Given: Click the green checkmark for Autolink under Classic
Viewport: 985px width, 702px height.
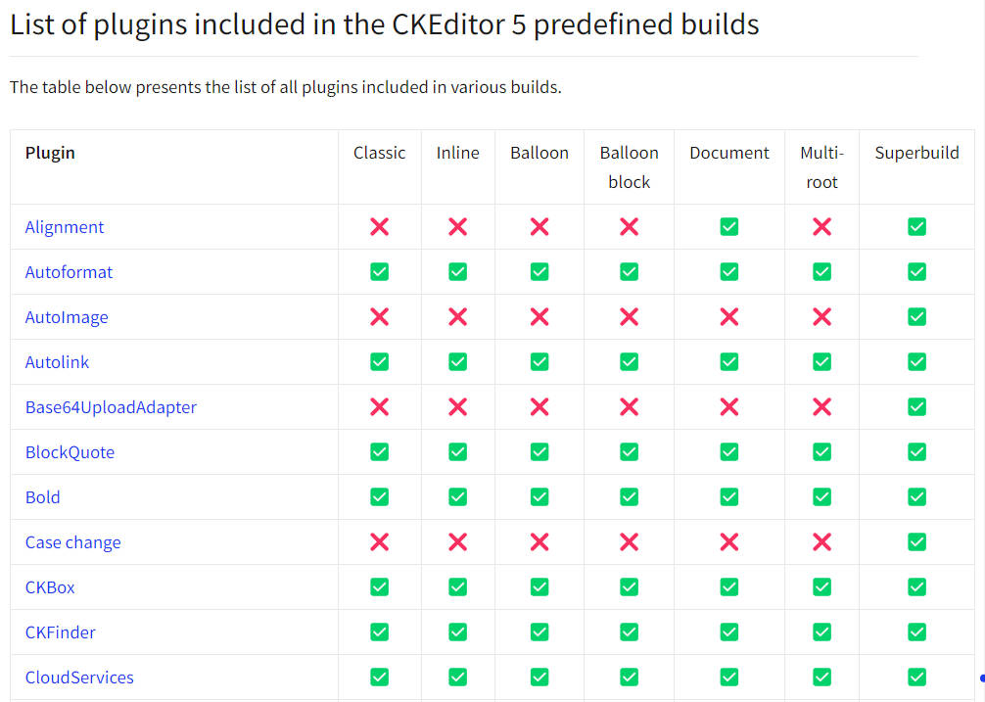Looking at the screenshot, I should (x=380, y=361).
